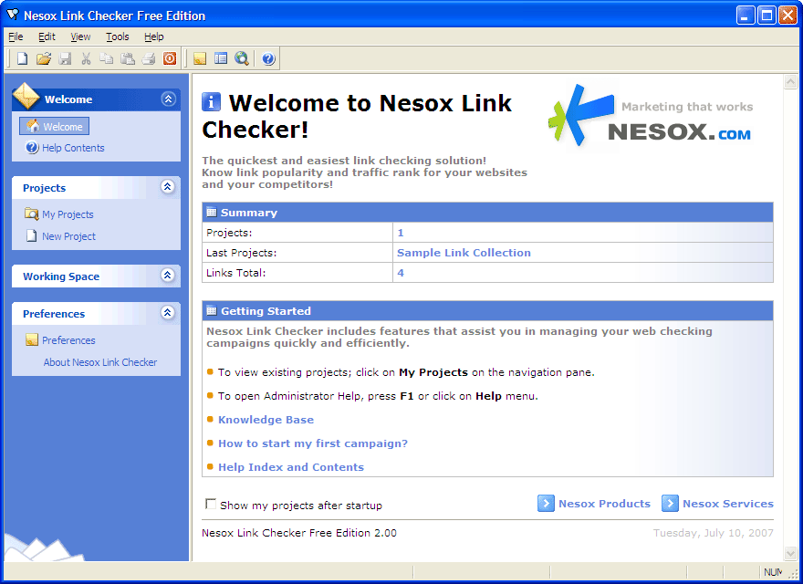Collapse the Welcome sidebar panel
This screenshot has height=584, width=803.
tap(167, 99)
